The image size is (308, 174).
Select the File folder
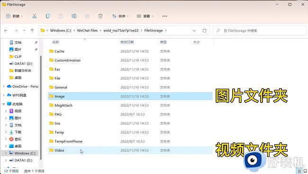click(x=130, y=78)
